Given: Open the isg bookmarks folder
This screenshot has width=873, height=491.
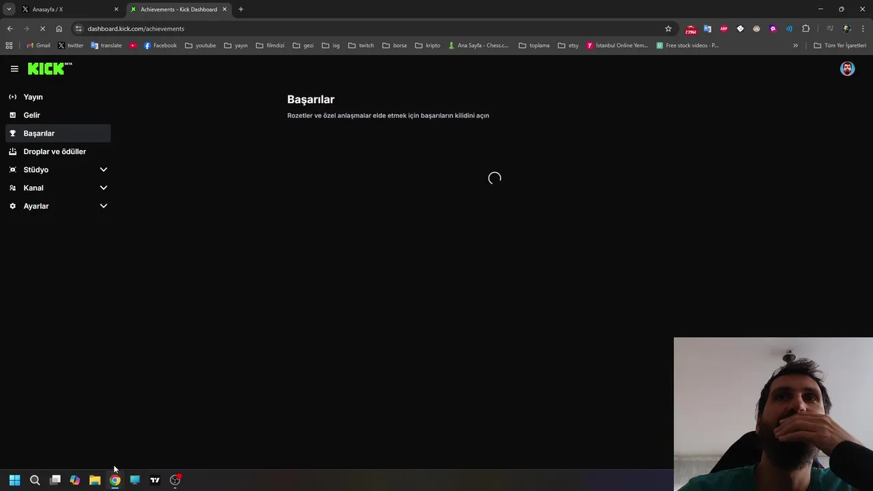Looking at the screenshot, I should pyautogui.click(x=331, y=46).
